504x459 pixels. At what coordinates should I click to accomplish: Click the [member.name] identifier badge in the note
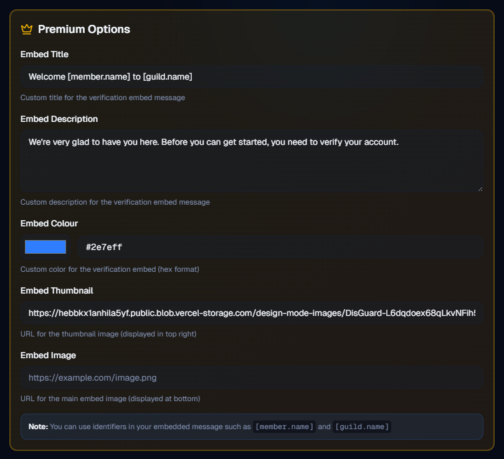(284, 427)
